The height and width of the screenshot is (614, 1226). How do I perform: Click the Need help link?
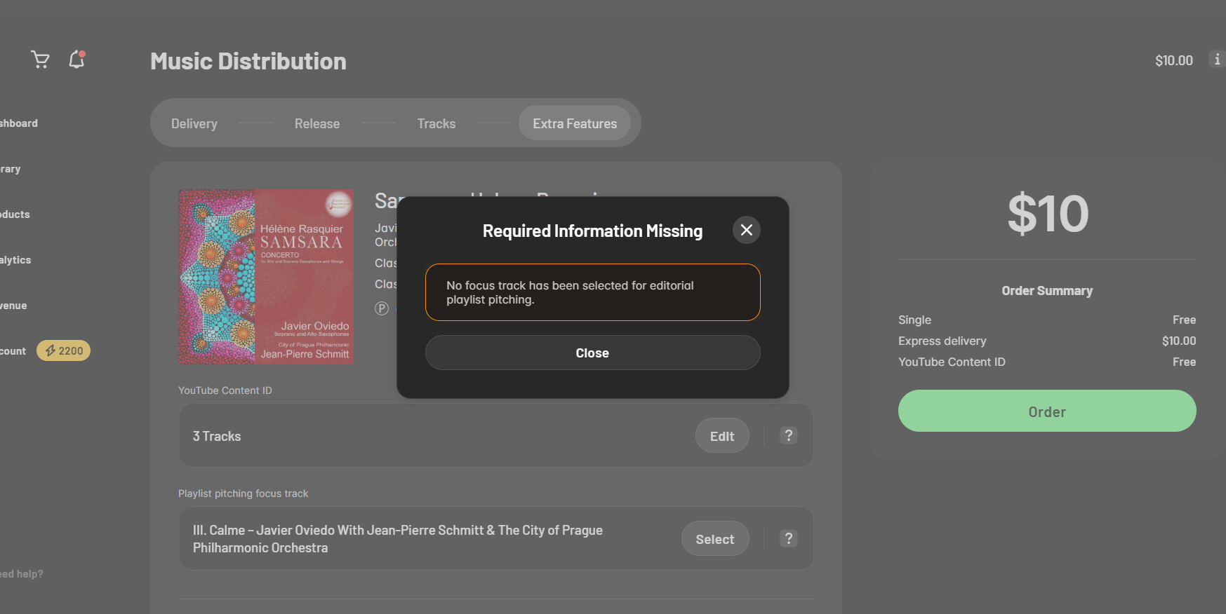pos(21,574)
